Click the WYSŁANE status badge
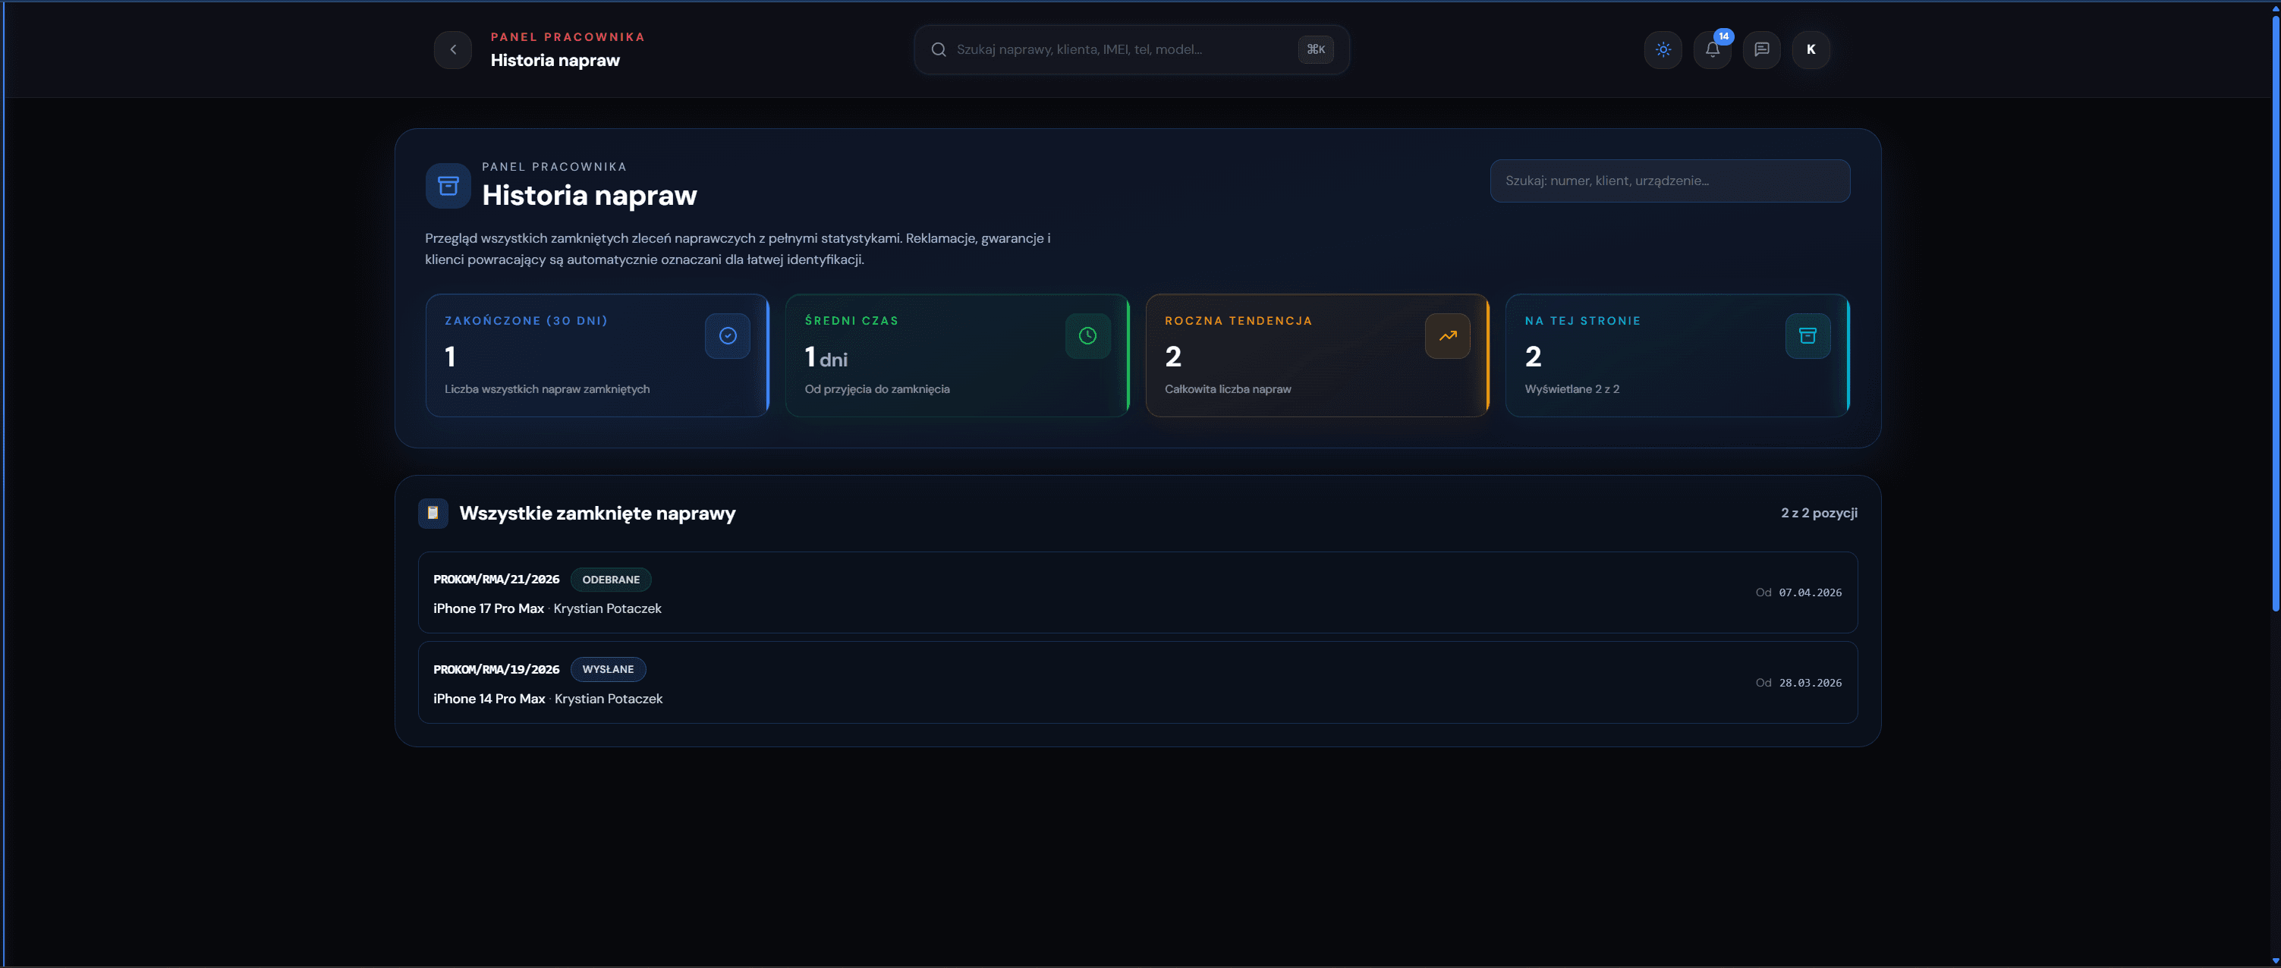The height and width of the screenshot is (968, 2281). pyautogui.click(x=608, y=670)
